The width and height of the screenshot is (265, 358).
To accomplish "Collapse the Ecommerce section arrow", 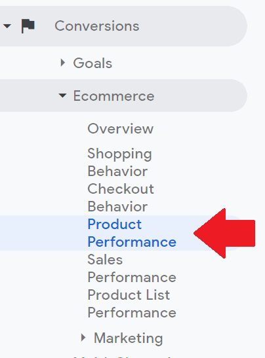I will coord(62,96).
